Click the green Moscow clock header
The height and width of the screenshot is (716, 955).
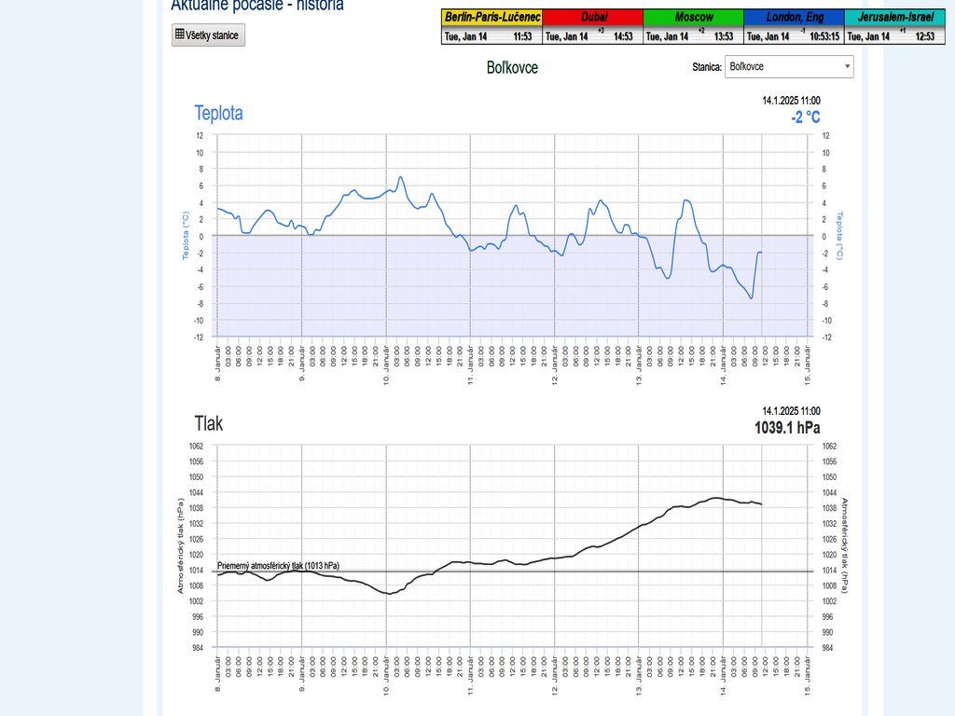click(x=694, y=18)
